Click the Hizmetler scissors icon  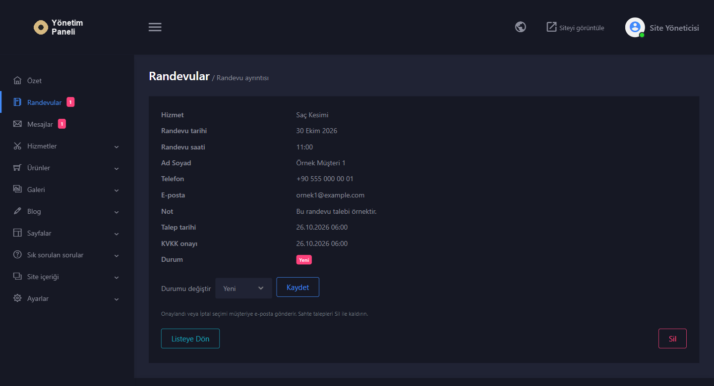[17, 146]
